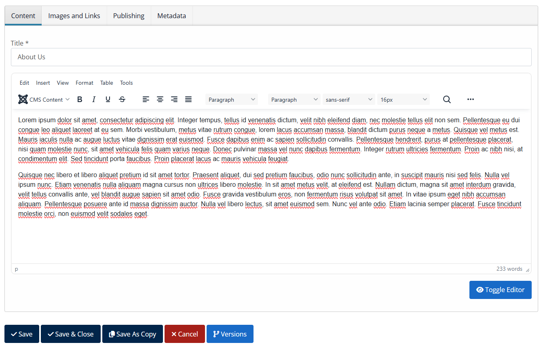Open the sans-serif font family dropdown
Screen dimensions: 543x349
click(349, 99)
